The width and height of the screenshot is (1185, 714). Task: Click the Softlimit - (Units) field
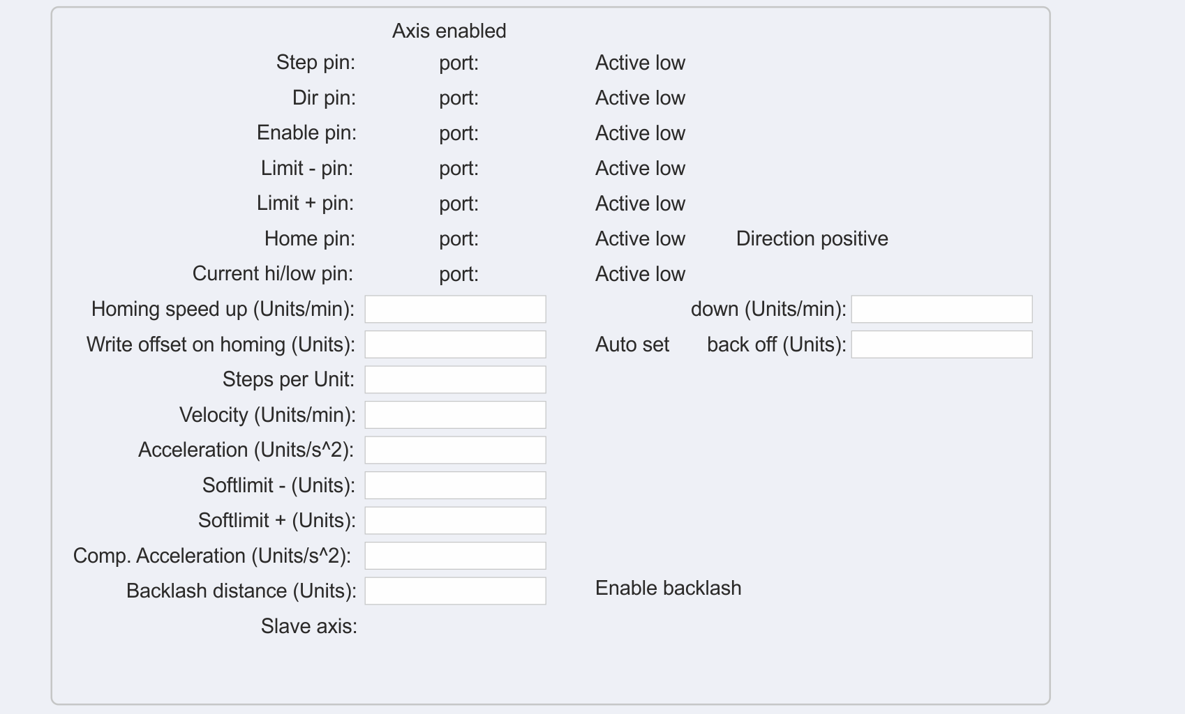coord(455,485)
